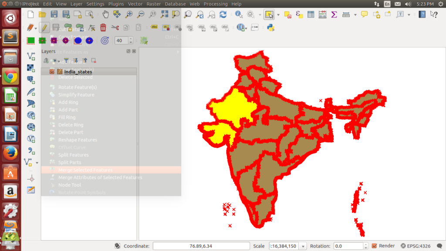
Task: Open the map Scale dropdown
Action: click(x=304, y=246)
